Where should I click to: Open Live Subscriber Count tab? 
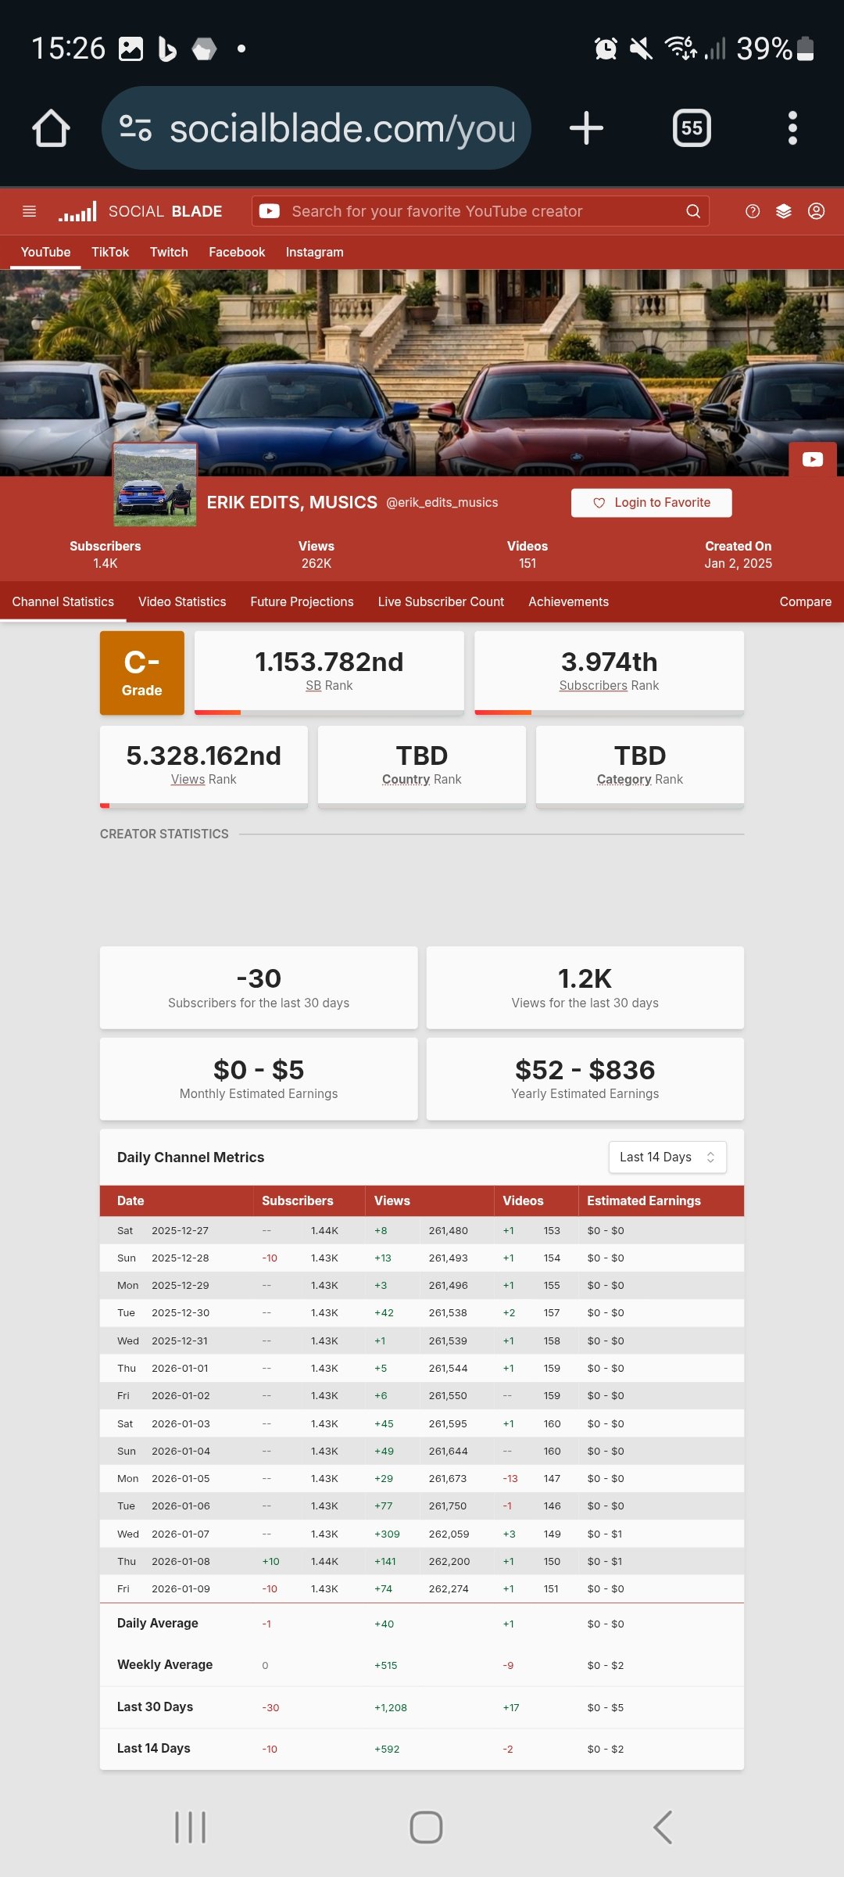click(x=441, y=602)
